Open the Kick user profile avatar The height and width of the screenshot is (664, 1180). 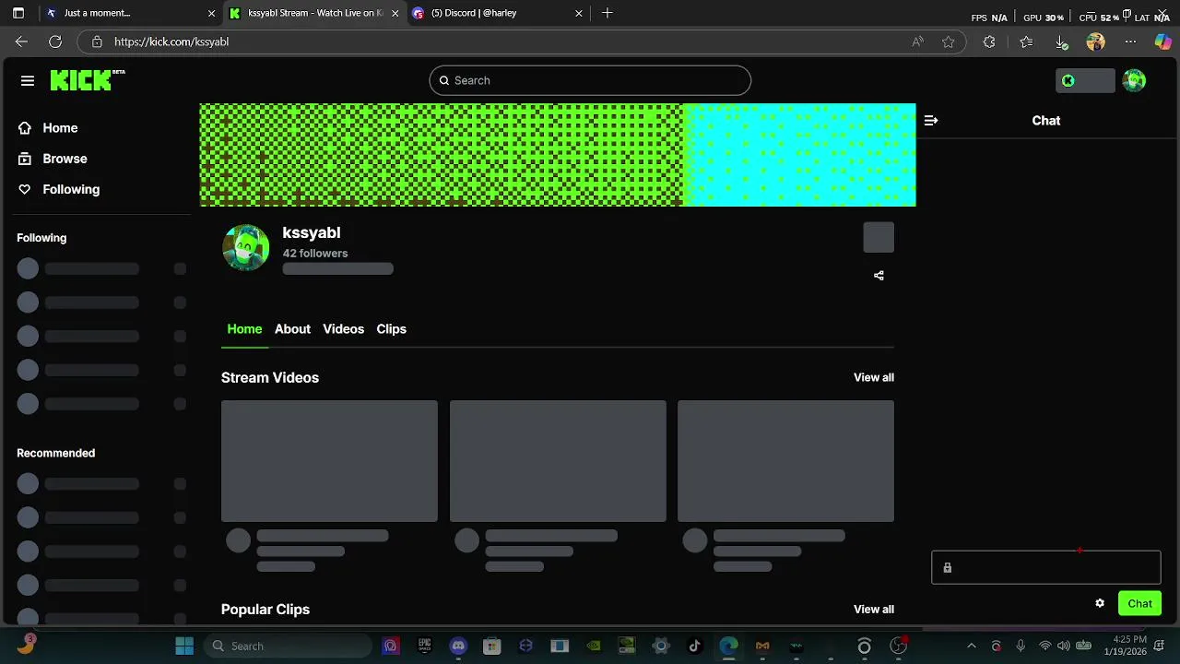click(x=1134, y=80)
